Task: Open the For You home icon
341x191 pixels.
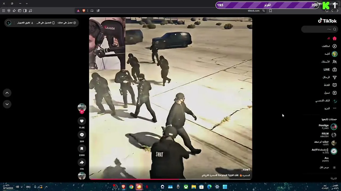Action: 335,38
